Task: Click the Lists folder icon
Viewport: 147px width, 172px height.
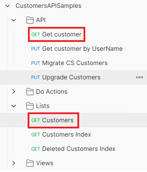Action: [30, 106]
